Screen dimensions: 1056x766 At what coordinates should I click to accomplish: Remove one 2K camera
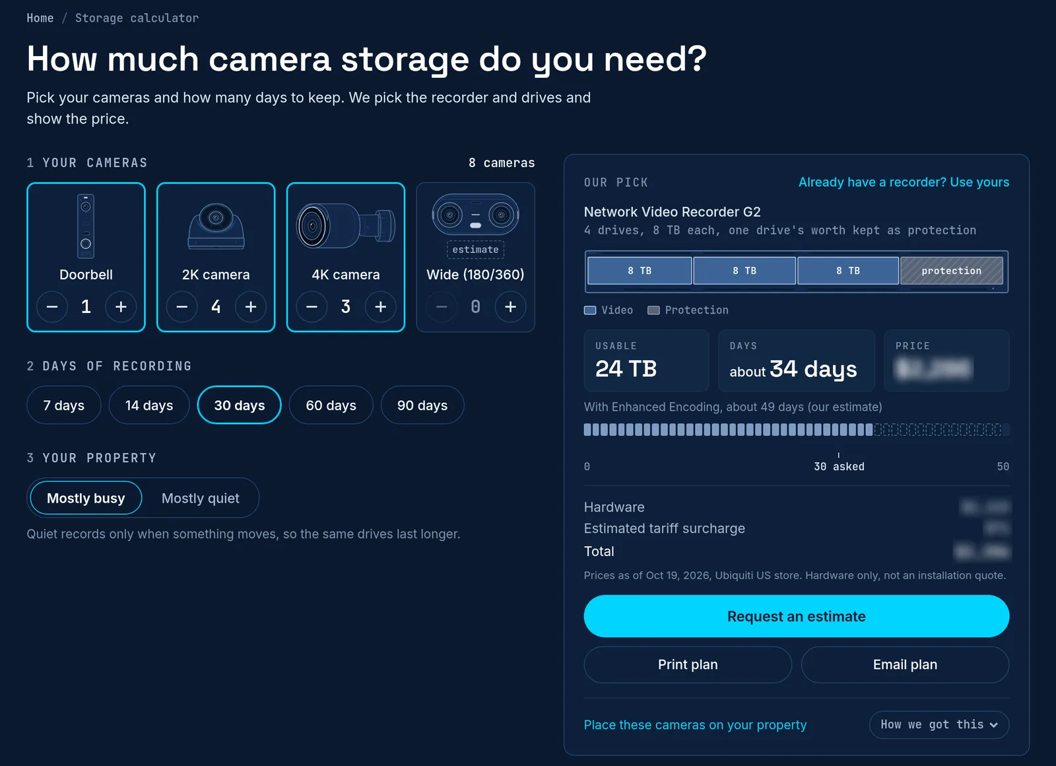coord(182,307)
